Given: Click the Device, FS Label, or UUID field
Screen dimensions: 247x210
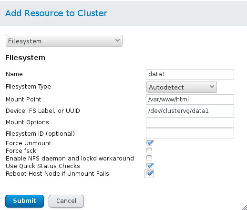Looking at the screenshot, I should pyautogui.click(x=190, y=111).
